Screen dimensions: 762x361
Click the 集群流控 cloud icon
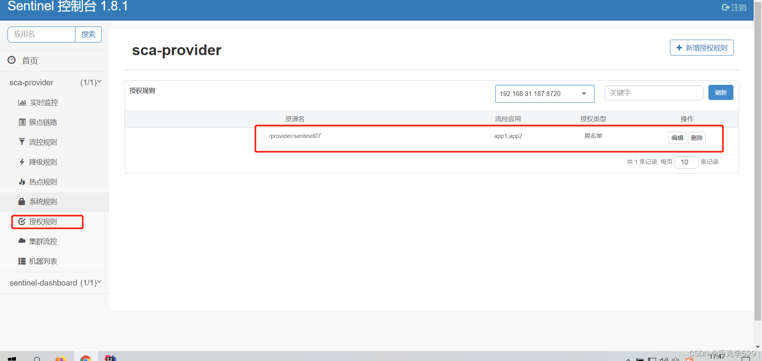(x=22, y=241)
